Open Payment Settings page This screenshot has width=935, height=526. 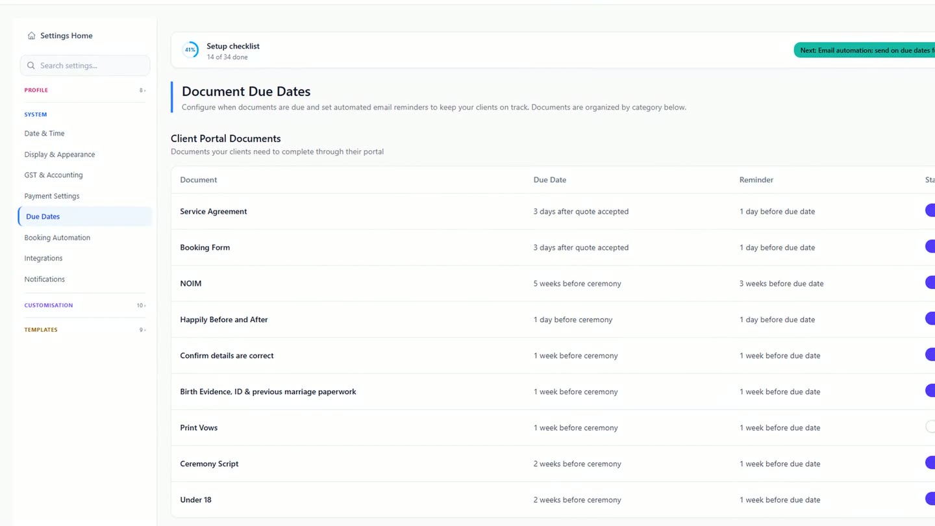pyautogui.click(x=52, y=196)
